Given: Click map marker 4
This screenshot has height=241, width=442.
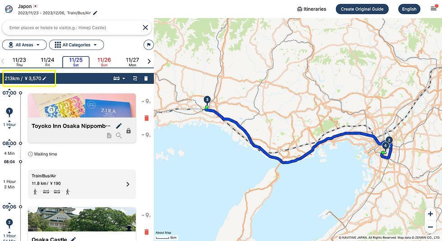Looking at the screenshot, I should point(385,146).
